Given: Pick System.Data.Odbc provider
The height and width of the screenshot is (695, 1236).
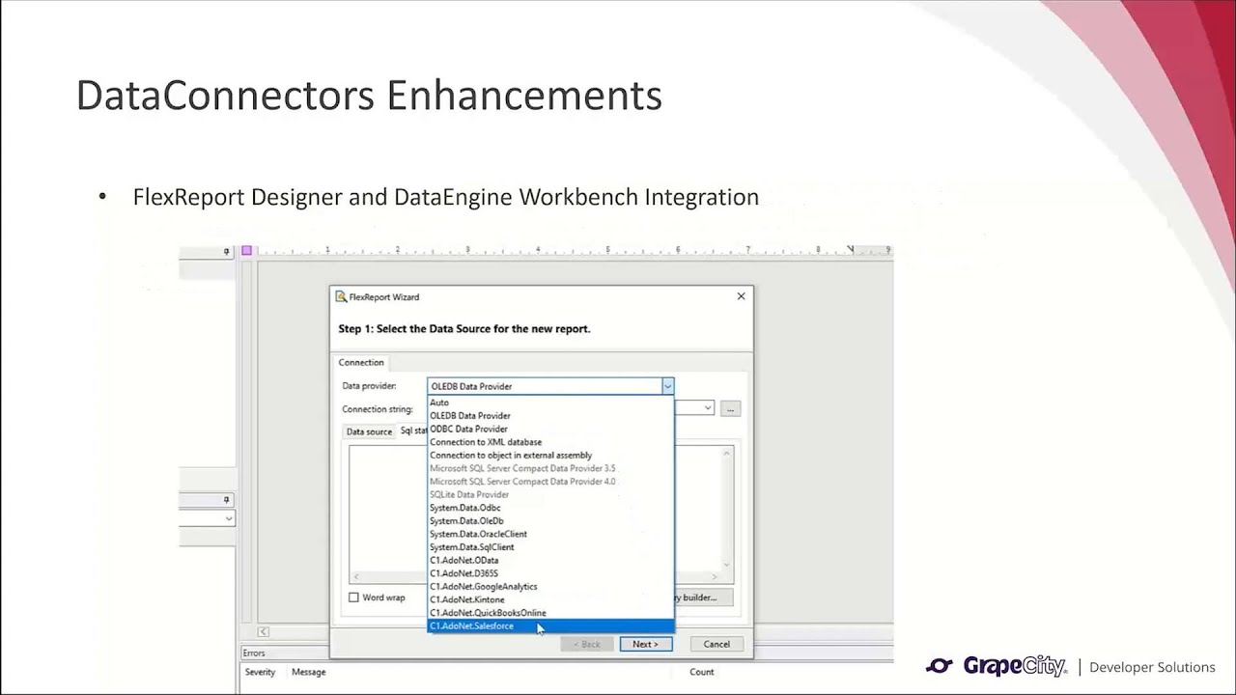Looking at the screenshot, I should pos(550,508).
